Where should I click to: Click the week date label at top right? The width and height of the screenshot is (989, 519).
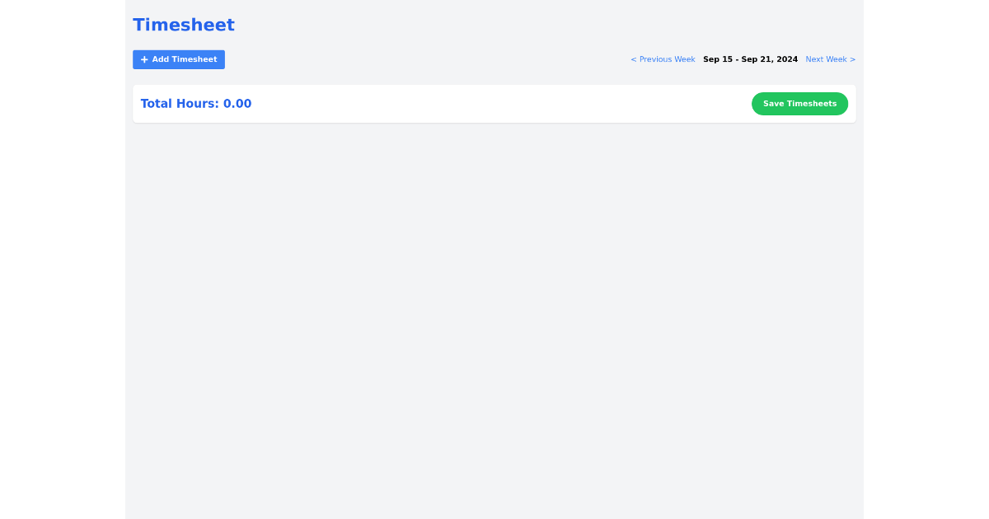750,59
